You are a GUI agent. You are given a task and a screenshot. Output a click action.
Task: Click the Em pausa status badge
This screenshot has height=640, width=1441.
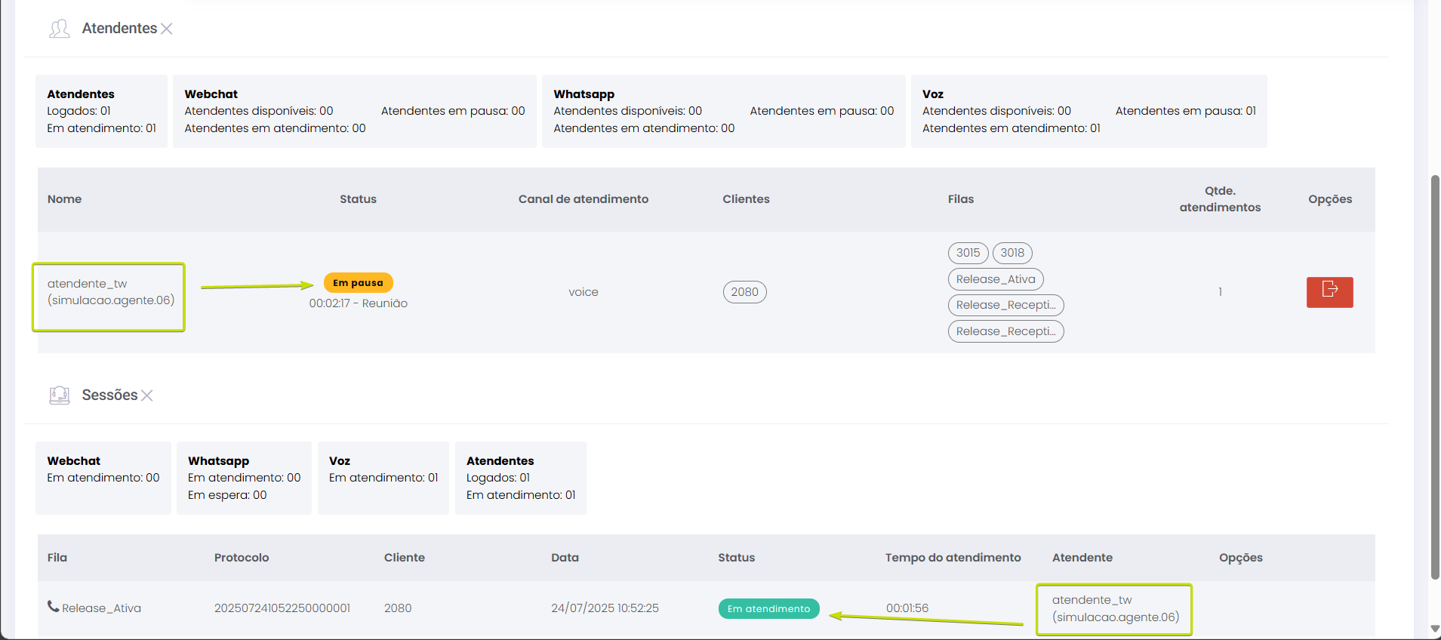[358, 283]
